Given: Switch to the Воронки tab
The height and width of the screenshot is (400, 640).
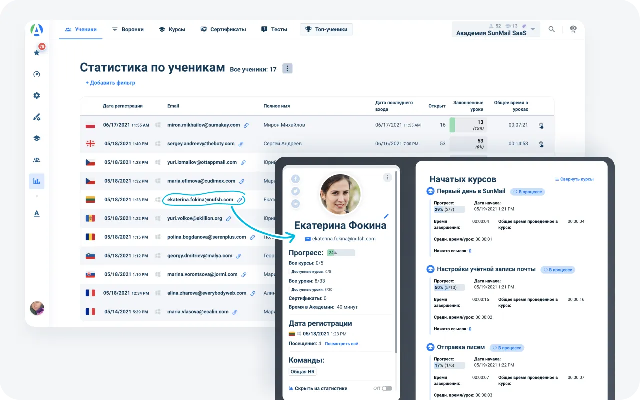Looking at the screenshot, I should pyautogui.click(x=128, y=29).
